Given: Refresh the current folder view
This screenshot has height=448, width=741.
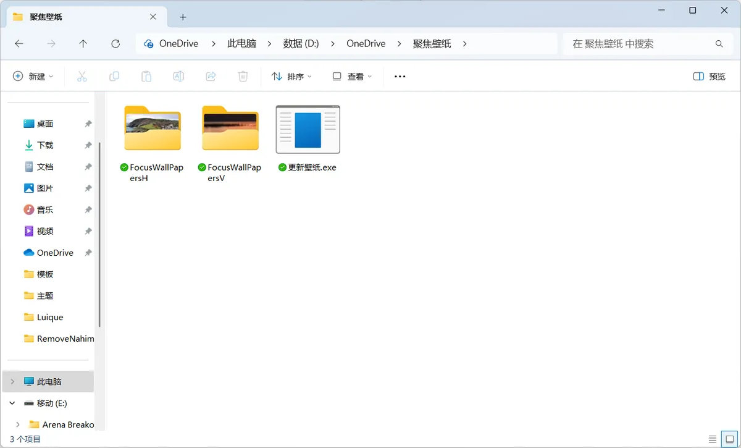Looking at the screenshot, I should [115, 44].
